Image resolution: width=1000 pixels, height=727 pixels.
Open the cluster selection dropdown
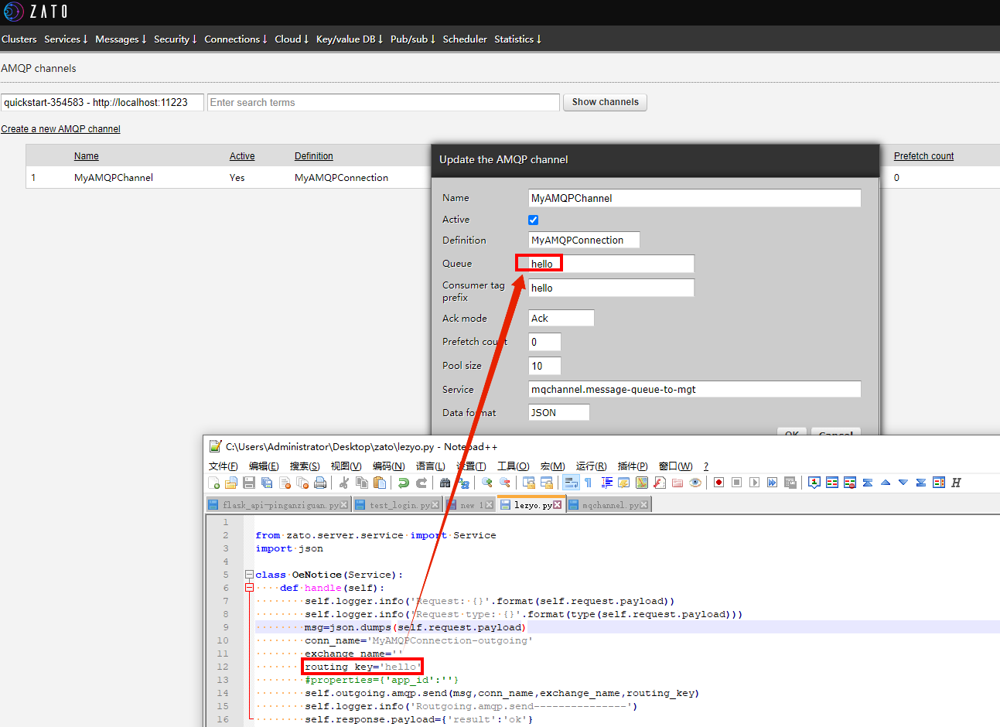(102, 102)
